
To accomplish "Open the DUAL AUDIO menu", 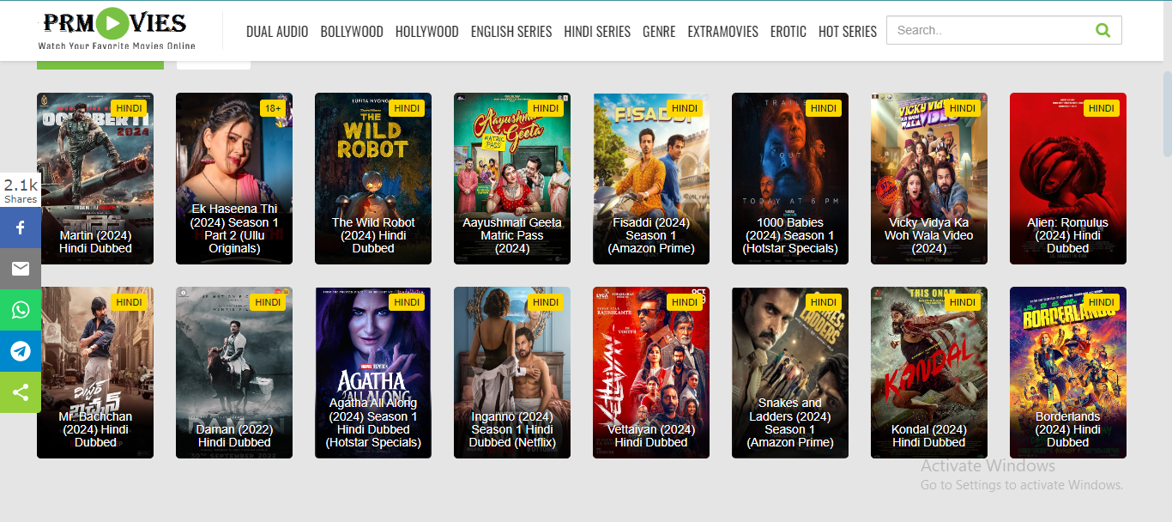I will tap(277, 32).
